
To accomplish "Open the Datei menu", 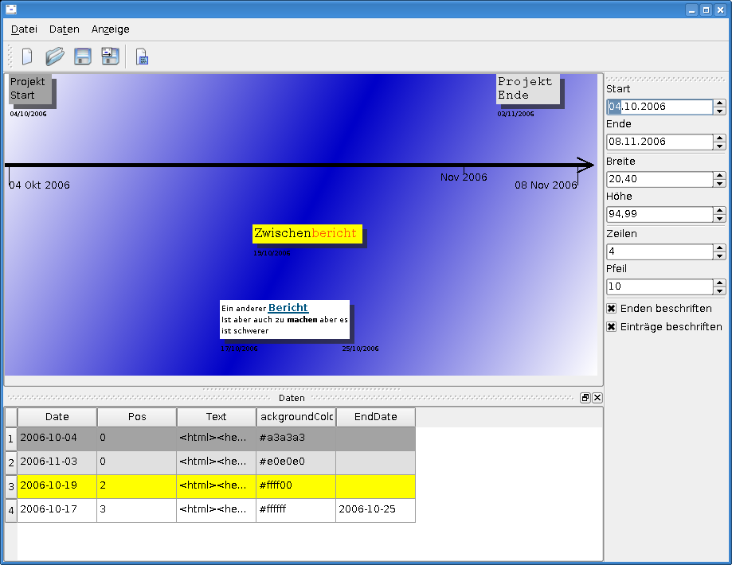I will pos(24,29).
